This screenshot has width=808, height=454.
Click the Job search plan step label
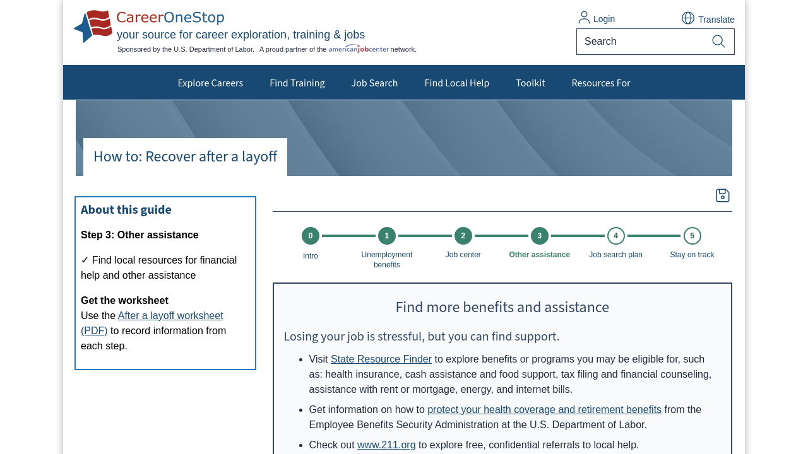pyautogui.click(x=616, y=255)
